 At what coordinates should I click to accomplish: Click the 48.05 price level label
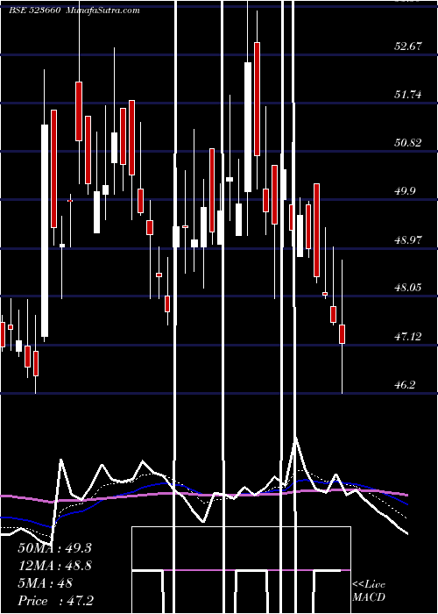408,288
